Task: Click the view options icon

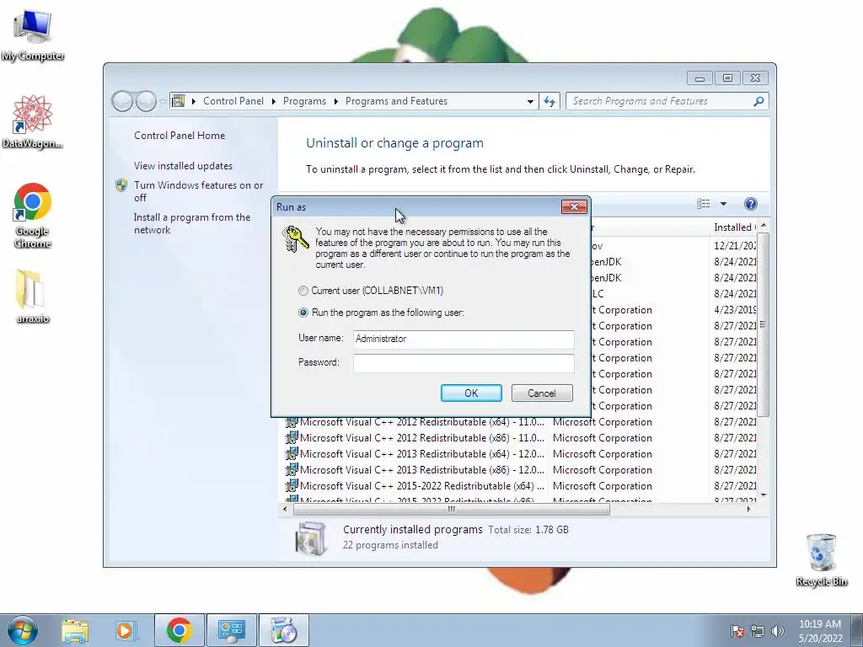Action: coord(704,204)
